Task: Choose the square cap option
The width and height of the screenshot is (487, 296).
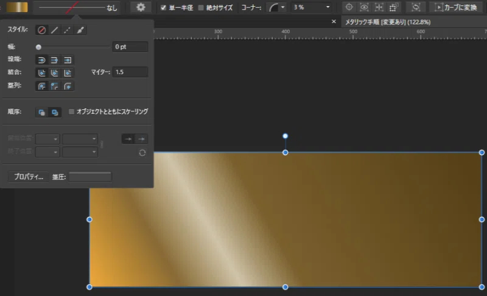Action: click(x=68, y=60)
